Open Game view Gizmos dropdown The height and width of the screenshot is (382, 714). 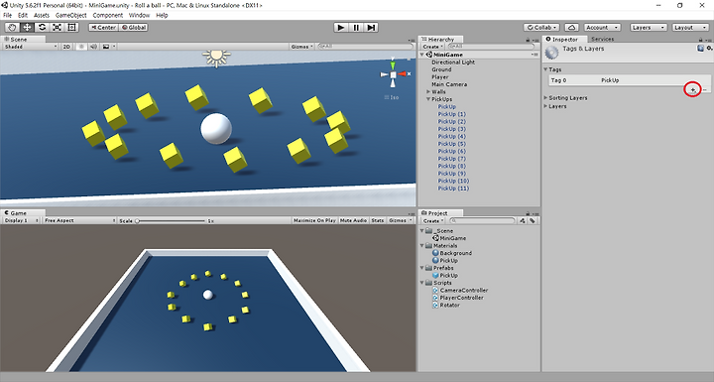tap(401, 220)
